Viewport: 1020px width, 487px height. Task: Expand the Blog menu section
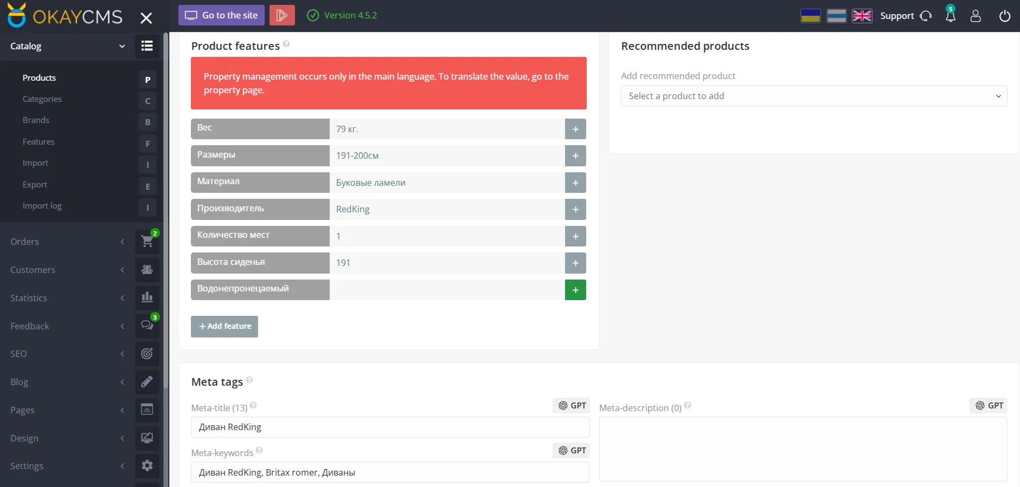(x=122, y=382)
